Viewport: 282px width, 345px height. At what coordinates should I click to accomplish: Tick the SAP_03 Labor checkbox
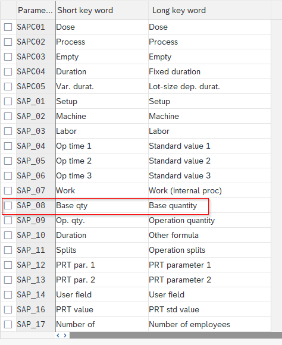click(x=8, y=131)
